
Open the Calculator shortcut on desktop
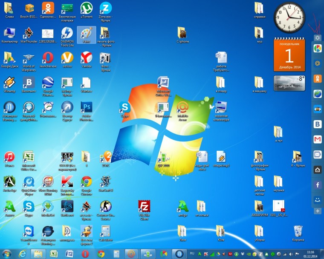pos(105,231)
